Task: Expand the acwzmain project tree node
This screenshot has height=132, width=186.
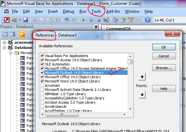Action: [x=4, y=42]
